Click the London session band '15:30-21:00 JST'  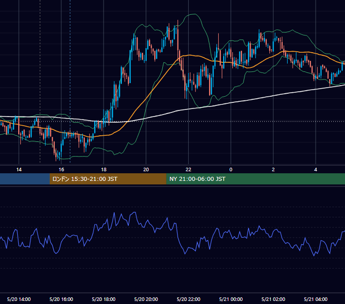pos(108,179)
